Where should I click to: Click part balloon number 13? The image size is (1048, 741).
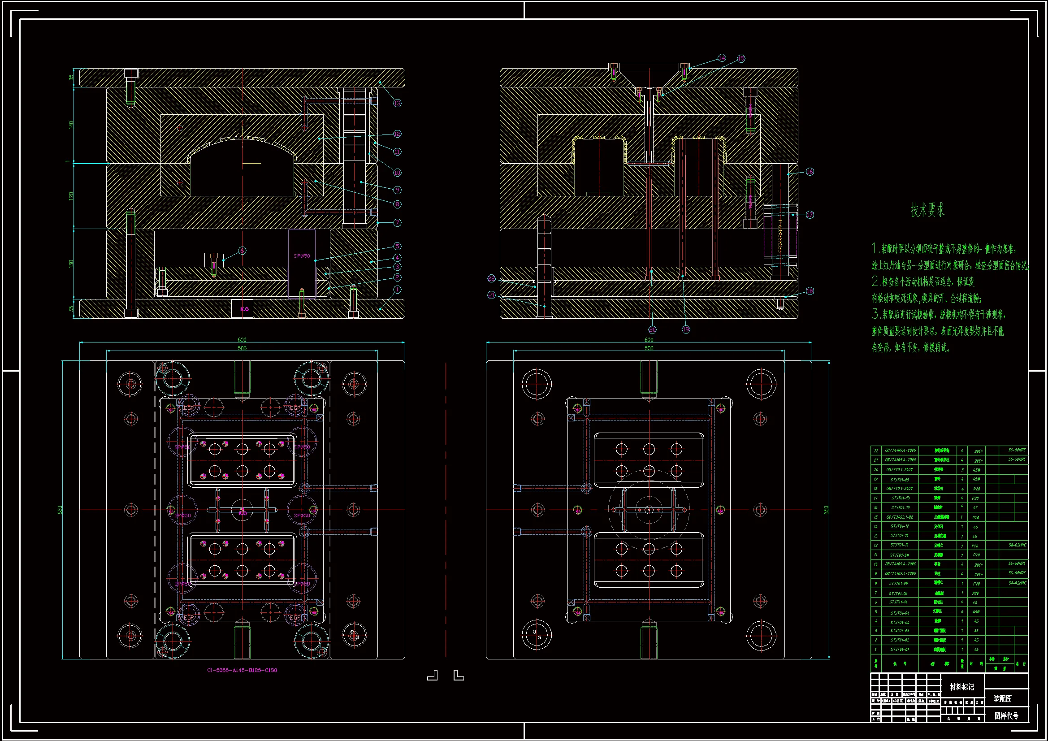click(397, 103)
